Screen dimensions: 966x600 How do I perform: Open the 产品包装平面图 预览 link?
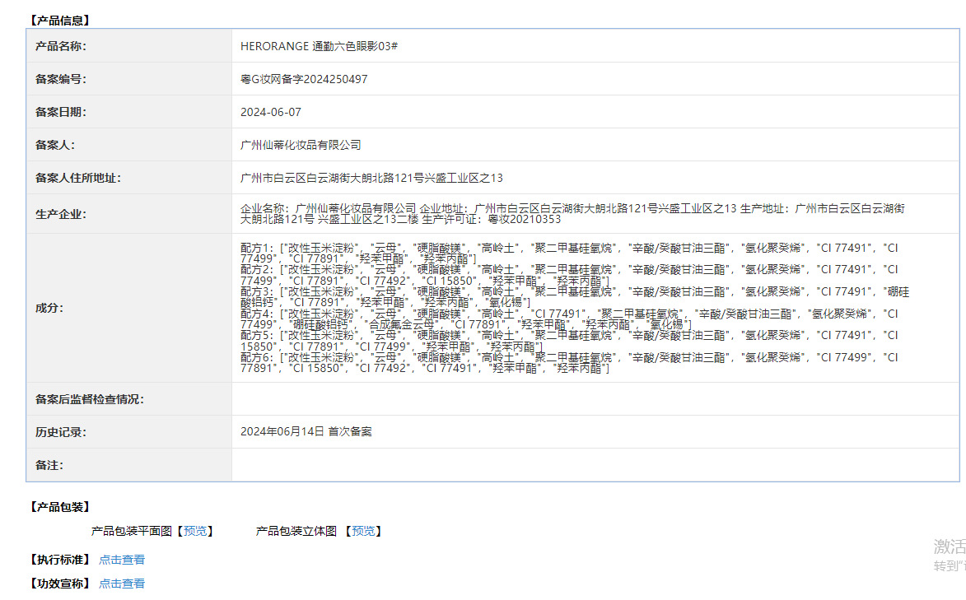195,531
